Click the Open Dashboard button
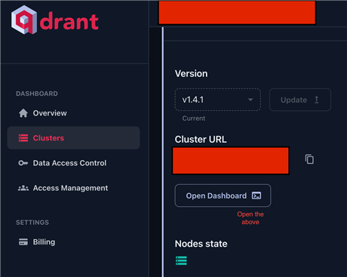The image size is (347, 277). pyautogui.click(x=223, y=195)
